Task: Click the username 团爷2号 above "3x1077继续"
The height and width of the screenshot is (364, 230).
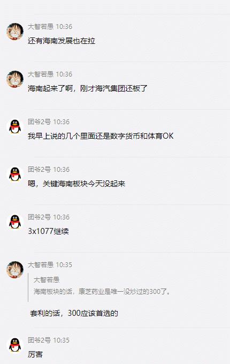Action: pos(39,217)
